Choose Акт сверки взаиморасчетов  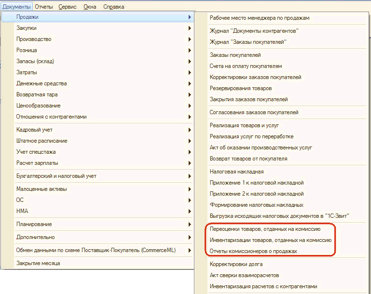click(x=245, y=276)
